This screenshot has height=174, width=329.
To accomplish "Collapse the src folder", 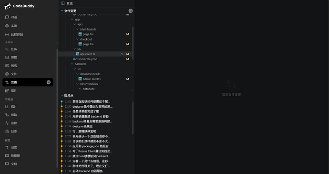I will pos(75,69).
